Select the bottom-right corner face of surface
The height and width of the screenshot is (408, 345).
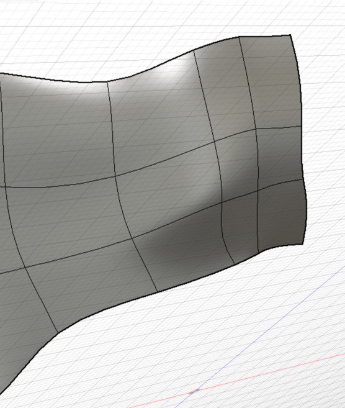281,216
